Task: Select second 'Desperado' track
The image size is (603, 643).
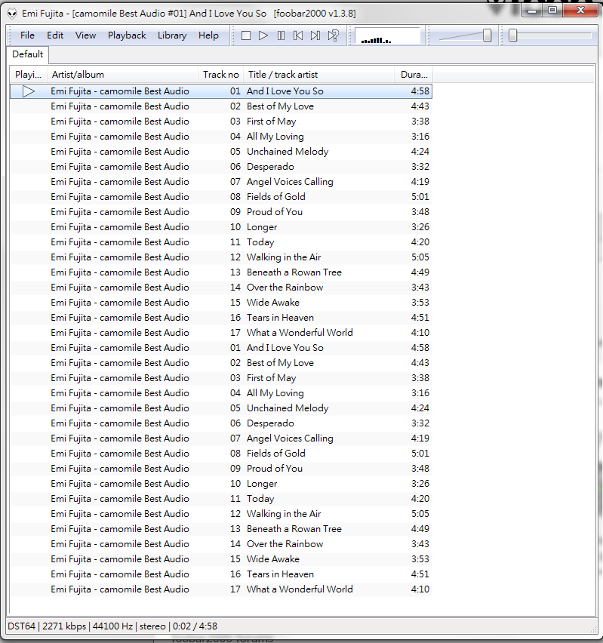Action: pyautogui.click(x=221, y=423)
